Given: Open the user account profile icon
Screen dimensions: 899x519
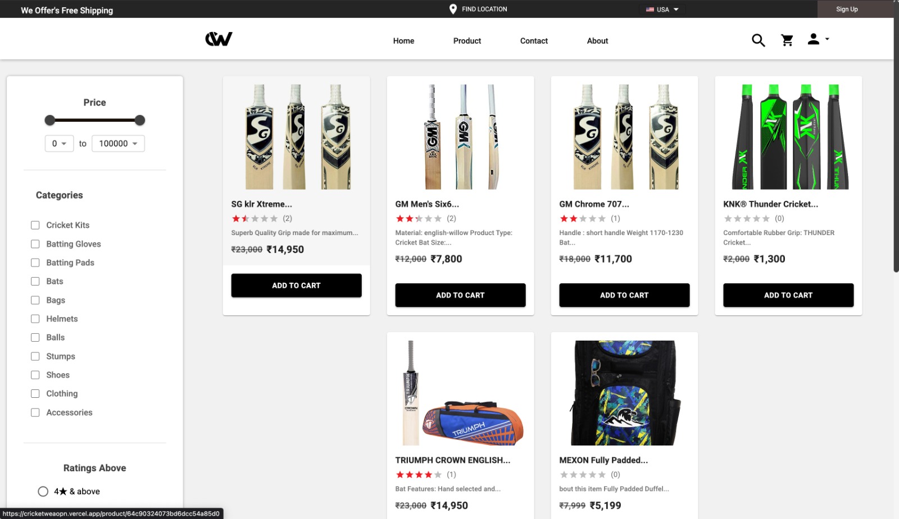Looking at the screenshot, I should pyautogui.click(x=813, y=39).
